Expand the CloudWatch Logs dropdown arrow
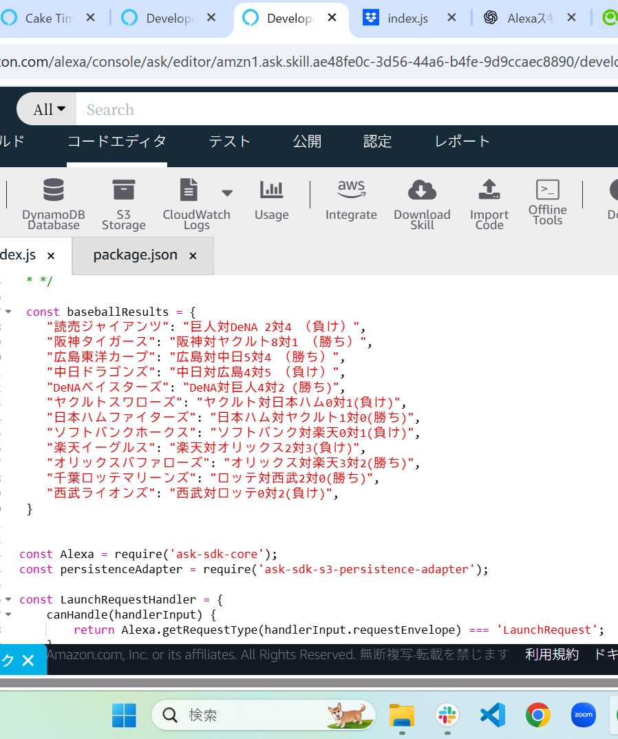This screenshot has height=739, width=618. coord(227,193)
